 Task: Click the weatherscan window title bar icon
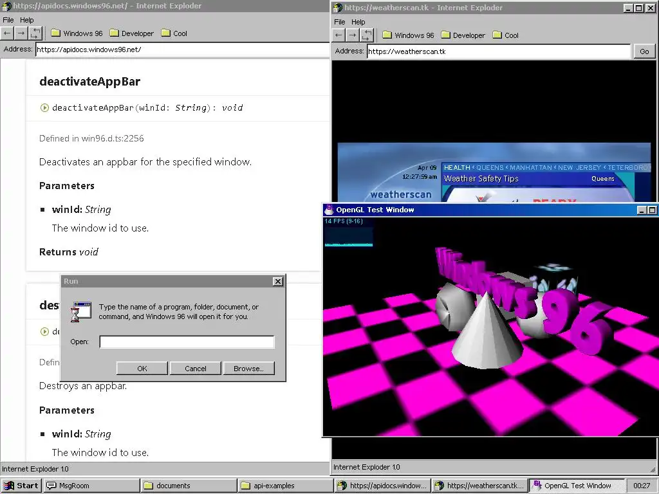tap(338, 8)
